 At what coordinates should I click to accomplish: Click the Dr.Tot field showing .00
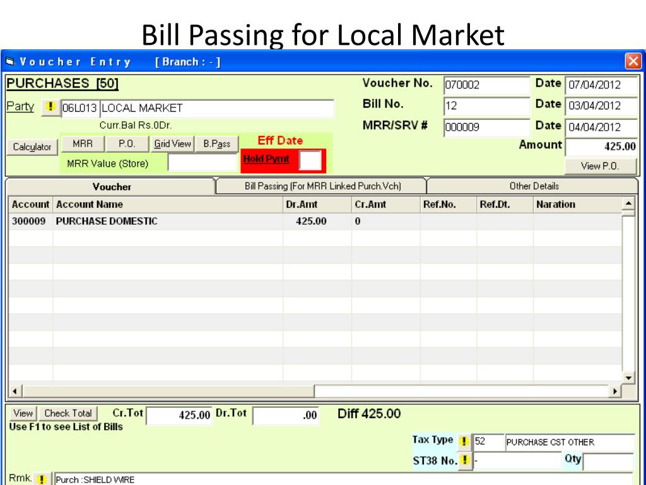286,416
